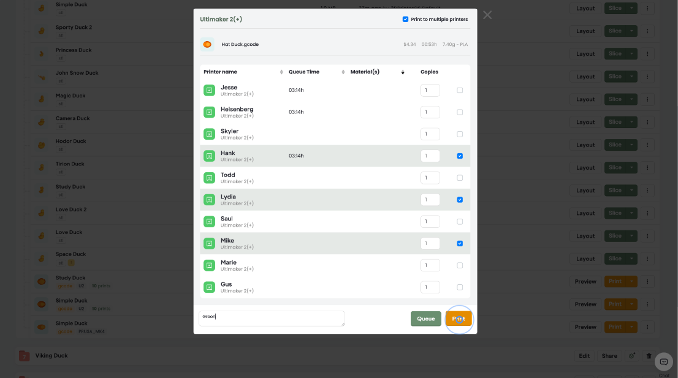Click Skyler printer status icon
The width and height of the screenshot is (678, 378).
click(209, 134)
